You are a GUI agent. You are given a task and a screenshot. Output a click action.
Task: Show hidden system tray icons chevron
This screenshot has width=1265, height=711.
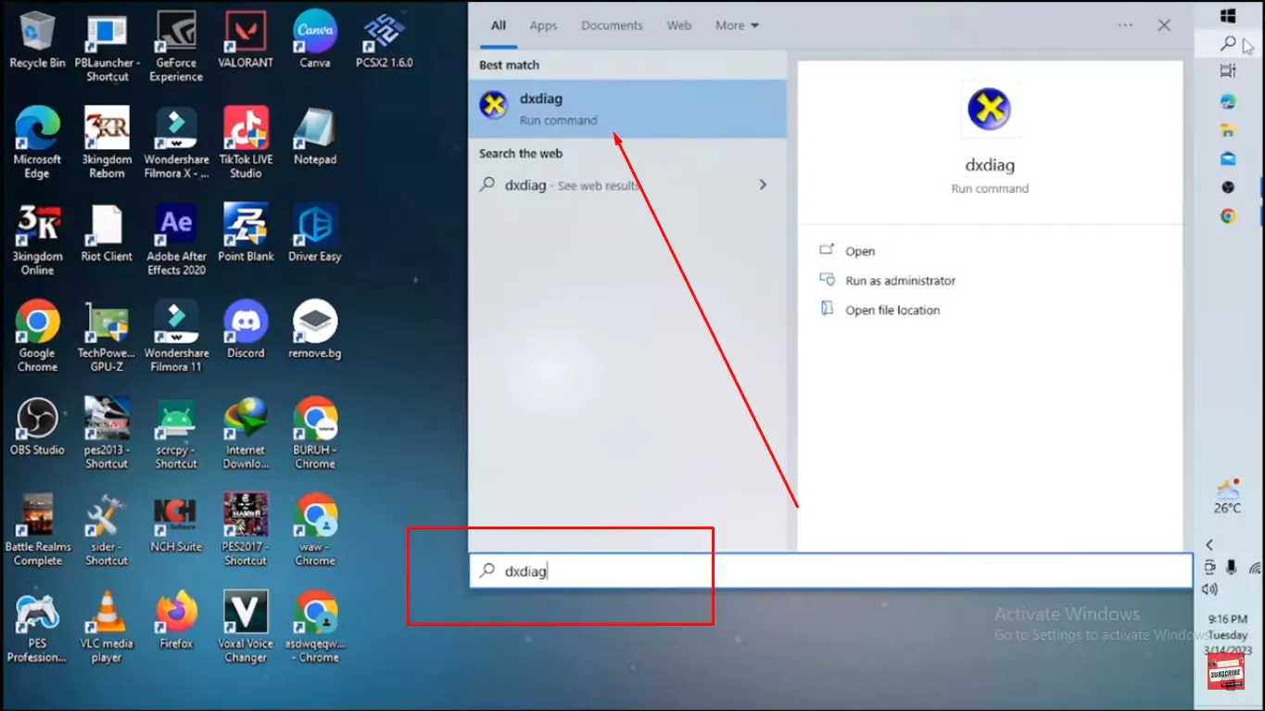pyautogui.click(x=1209, y=545)
